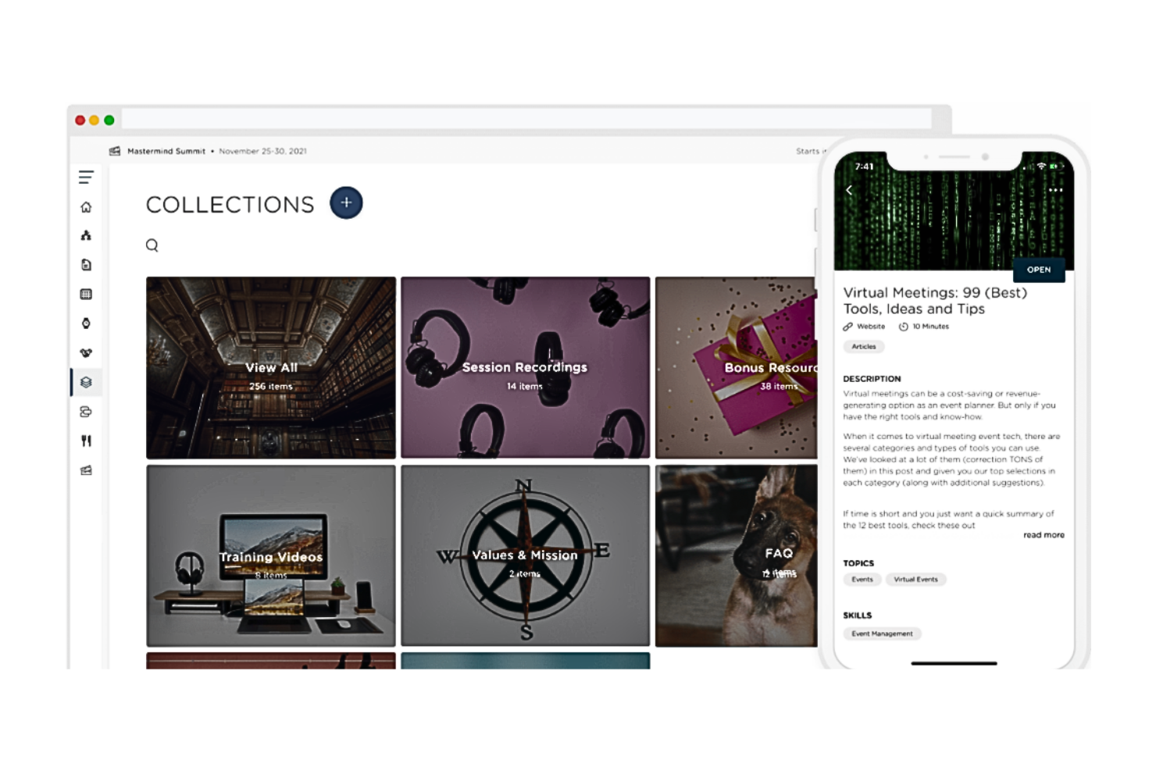Expand the description with read more
Image resolution: width=1156 pixels, height=771 pixels.
click(1044, 535)
